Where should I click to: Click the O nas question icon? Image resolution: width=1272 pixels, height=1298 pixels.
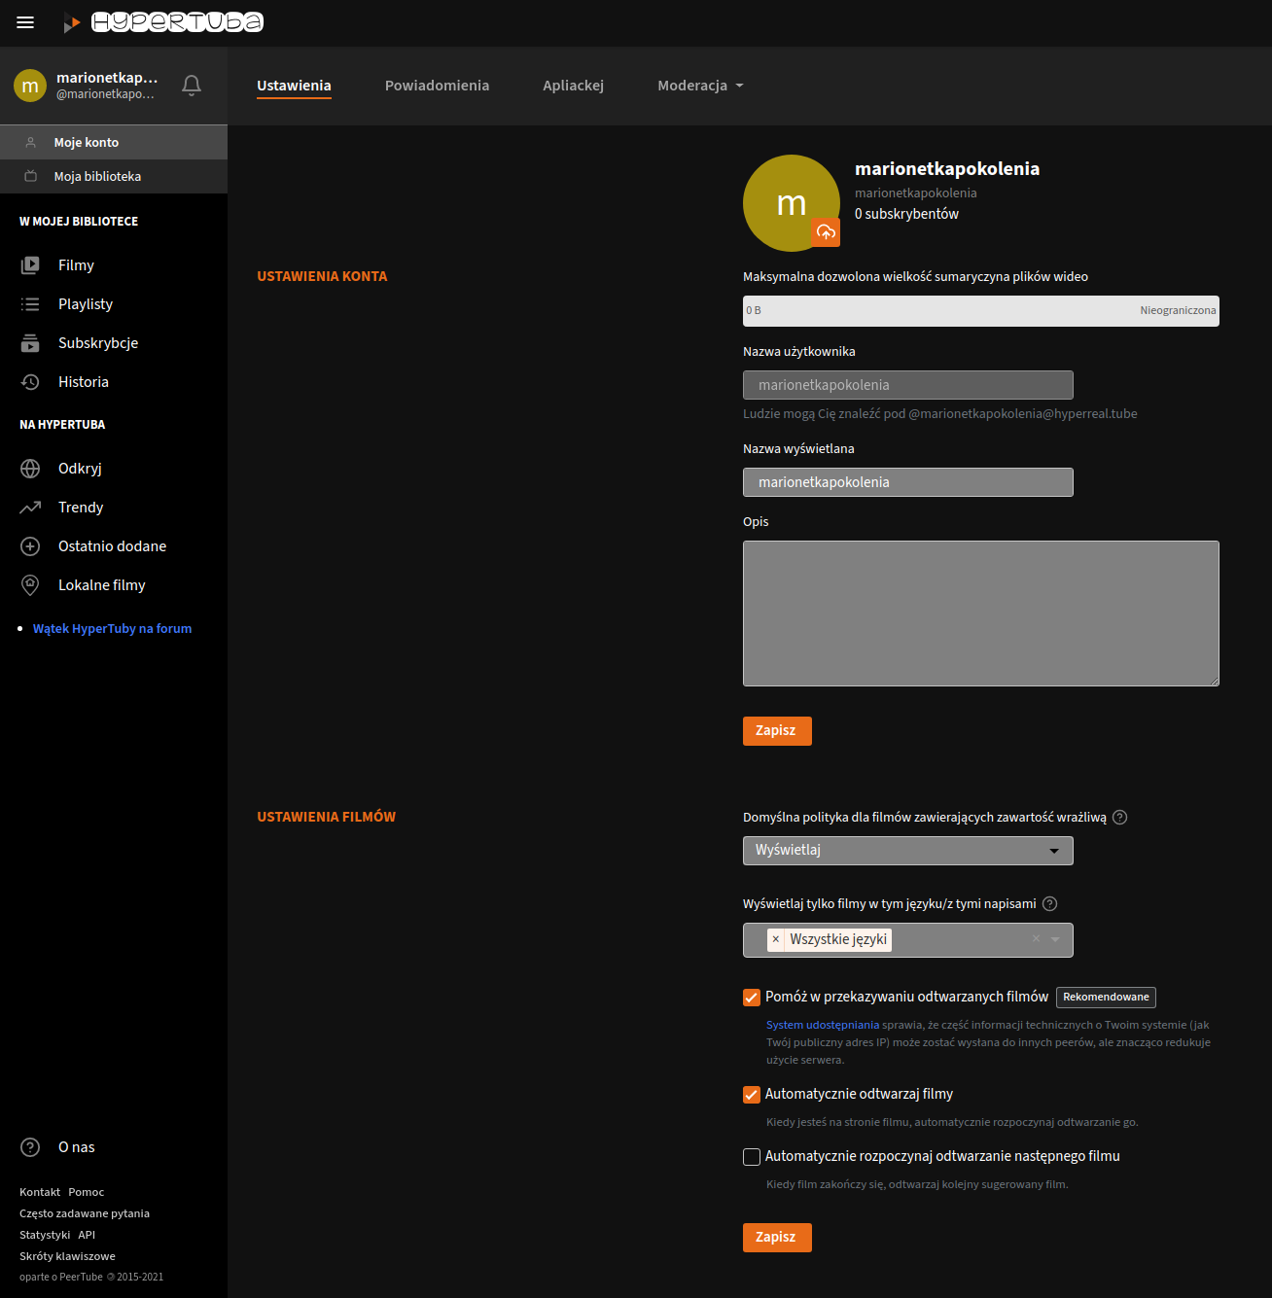[x=30, y=1147]
